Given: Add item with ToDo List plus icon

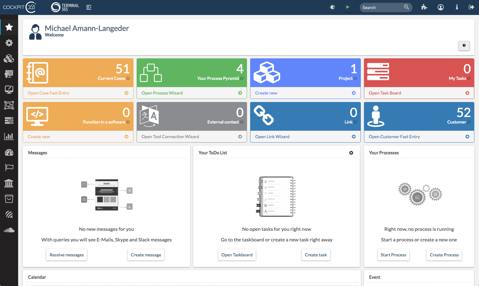Looking at the screenshot, I should pyautogui.click(x=351, y=153).
